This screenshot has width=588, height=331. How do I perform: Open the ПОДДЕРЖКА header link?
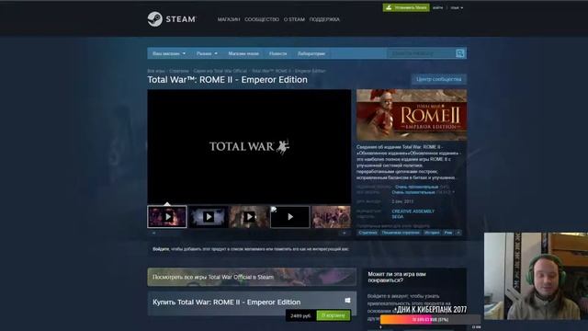coord(324,19)
